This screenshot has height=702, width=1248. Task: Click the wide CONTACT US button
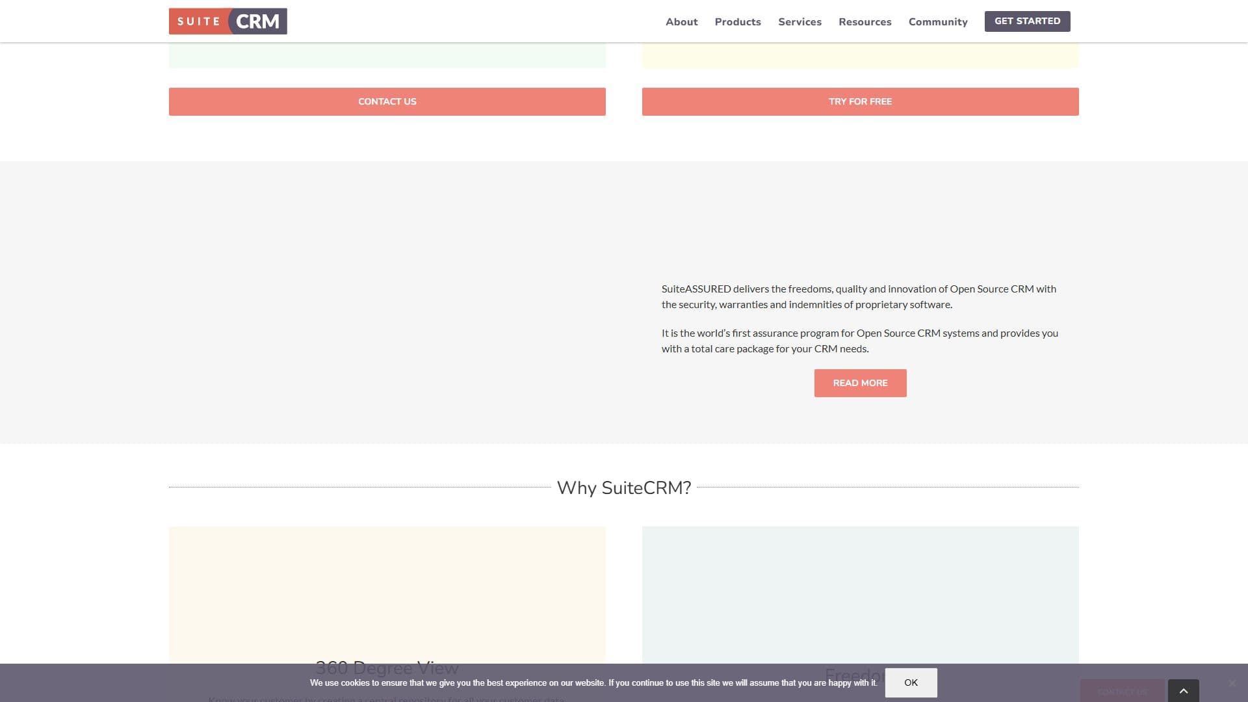387,101
